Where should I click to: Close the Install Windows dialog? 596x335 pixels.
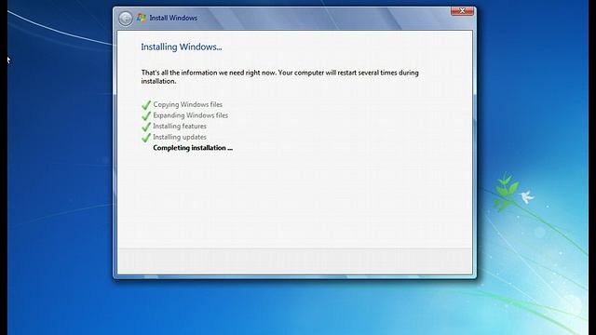(x=462, y=11)
